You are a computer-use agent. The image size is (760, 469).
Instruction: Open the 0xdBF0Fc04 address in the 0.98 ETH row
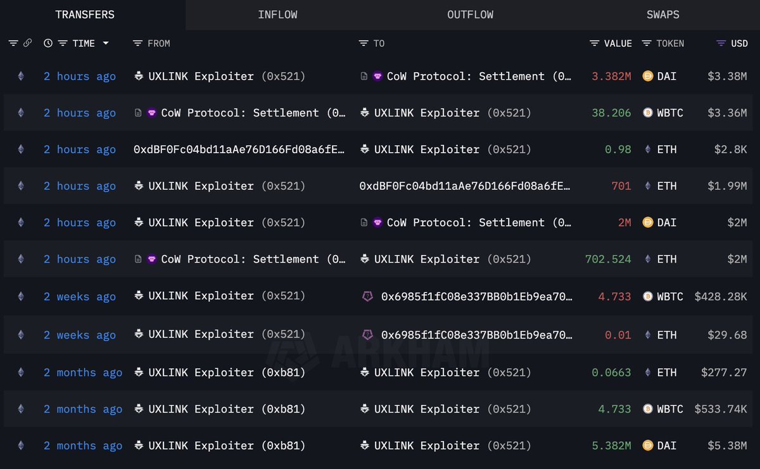239,149
